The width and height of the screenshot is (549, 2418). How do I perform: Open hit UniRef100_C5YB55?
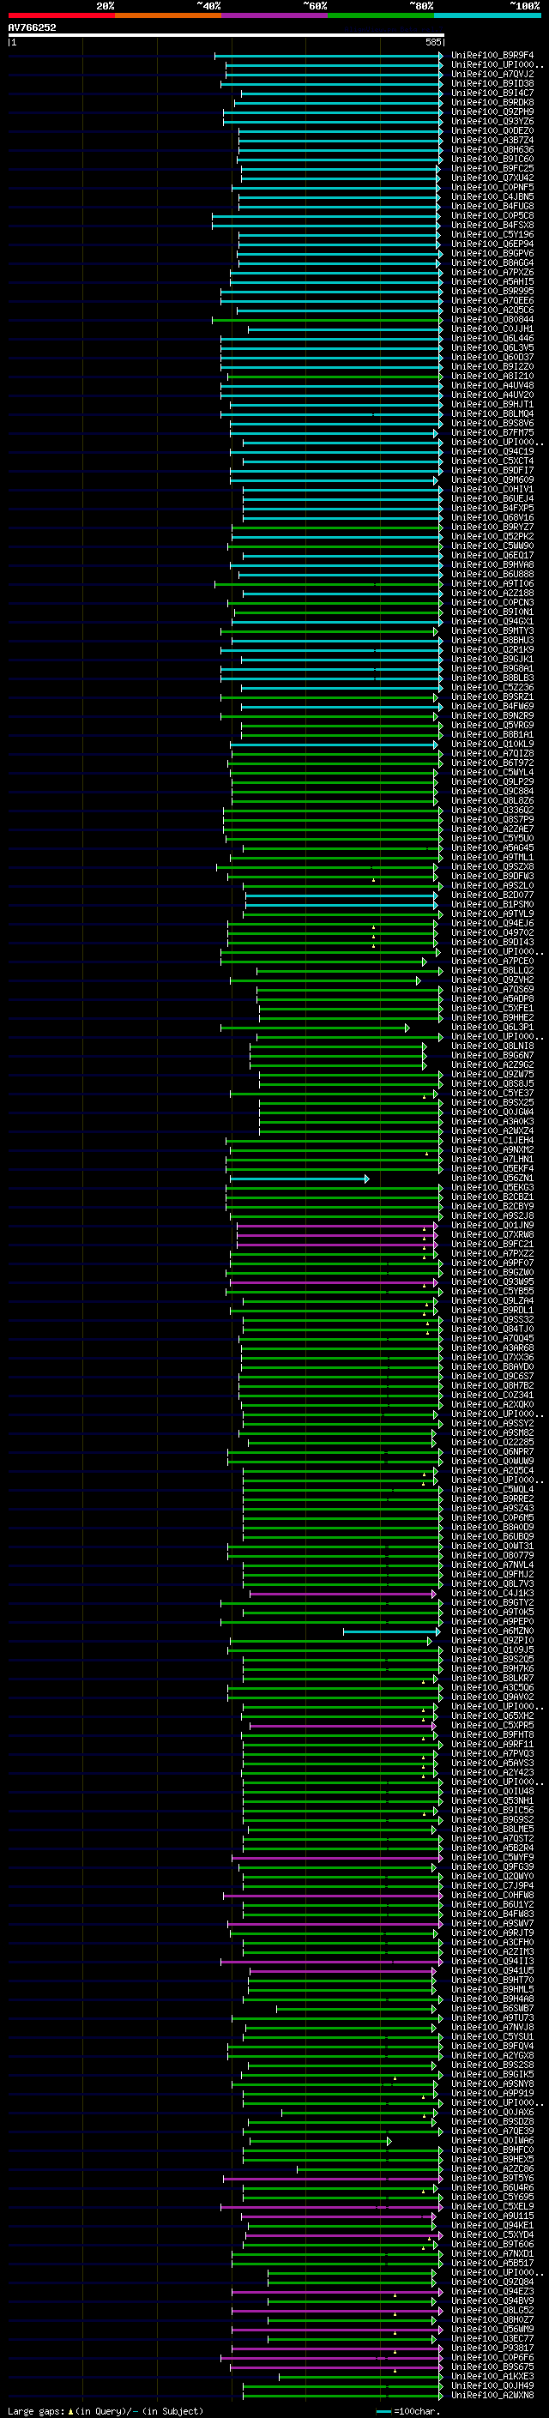492,1291
